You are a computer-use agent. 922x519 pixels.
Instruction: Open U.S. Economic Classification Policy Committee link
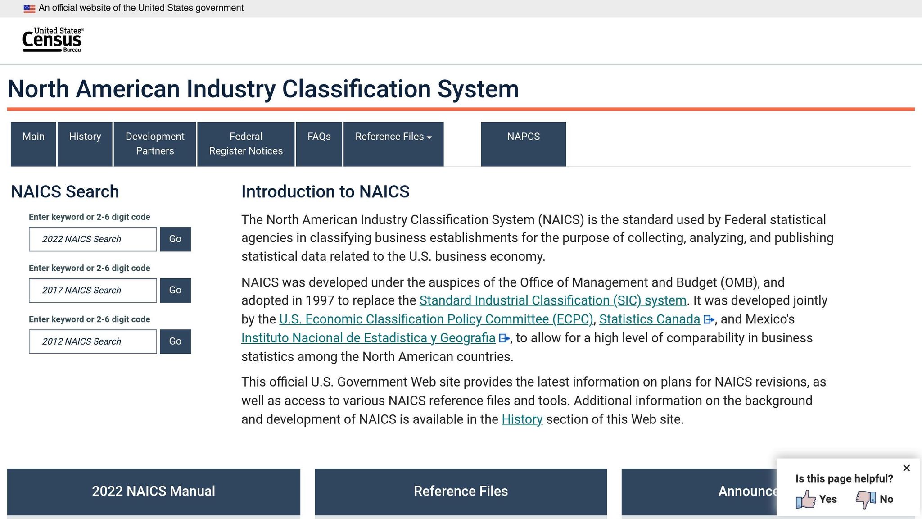click(x=436, y=319)
